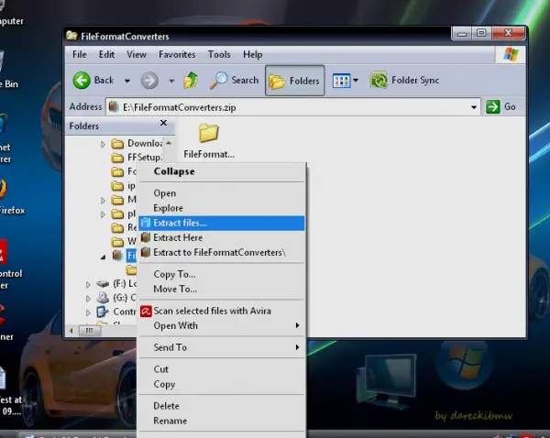The width and height of the screenshot is (550, 438).
Task: Toggle the Folders pane button
Action: [x=294, y=81]
